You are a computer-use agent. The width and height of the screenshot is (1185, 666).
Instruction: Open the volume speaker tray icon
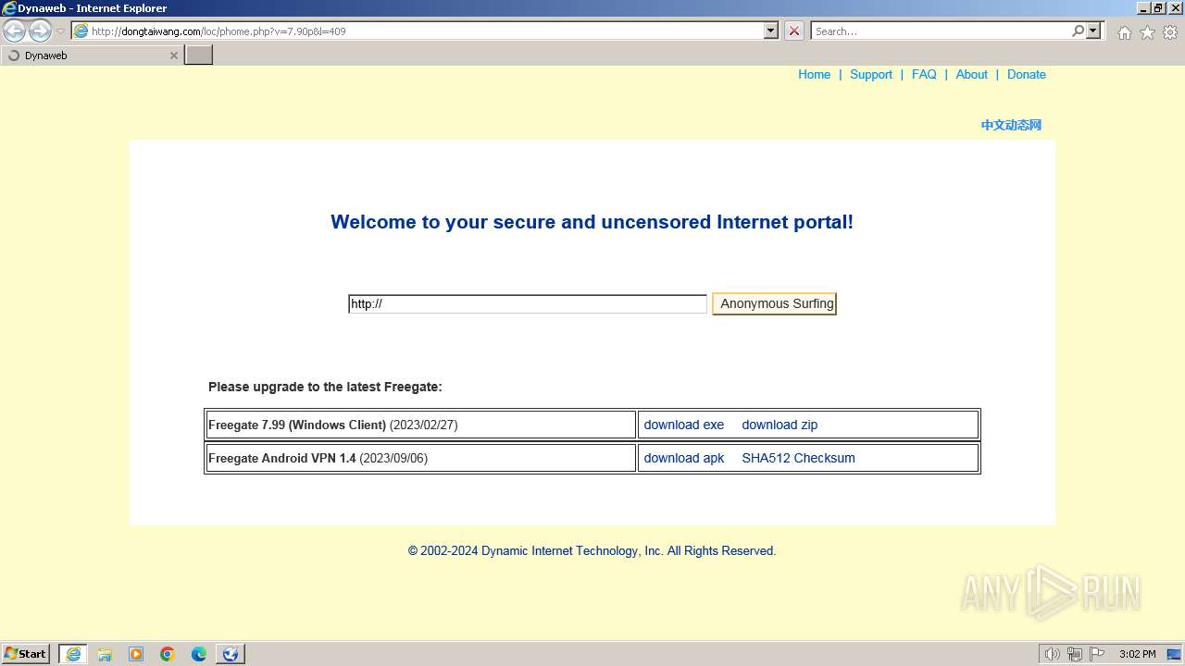1053,654
